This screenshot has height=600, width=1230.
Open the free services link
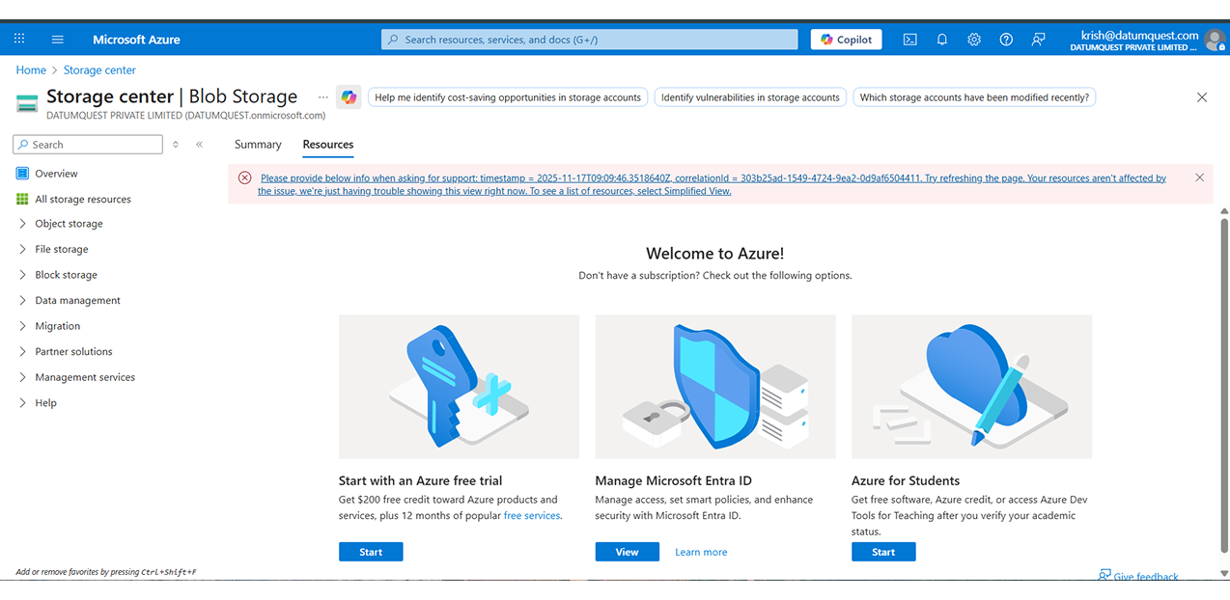(x=531, y=515)
